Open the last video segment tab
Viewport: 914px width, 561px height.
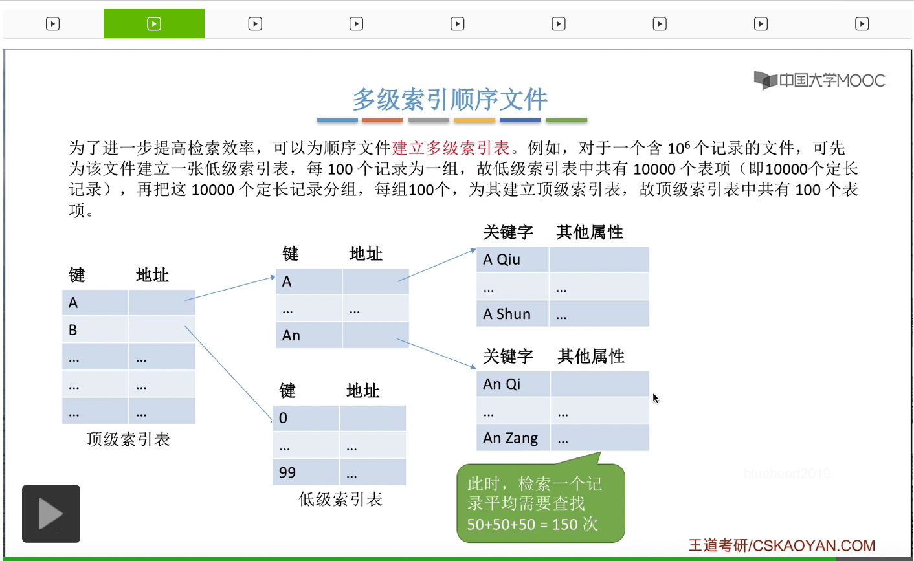tap(862, 24)
